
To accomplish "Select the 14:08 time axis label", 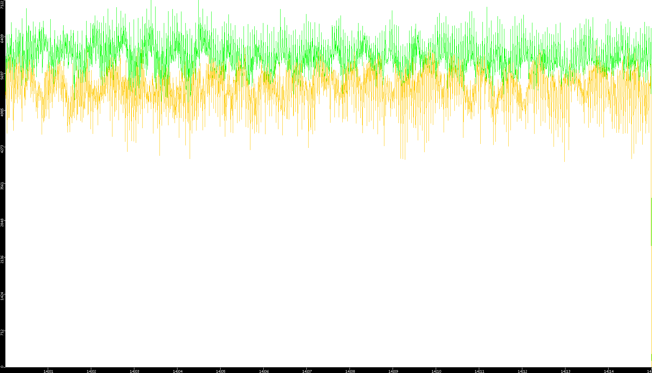I will pyautogui.click(x=350, y=371).
